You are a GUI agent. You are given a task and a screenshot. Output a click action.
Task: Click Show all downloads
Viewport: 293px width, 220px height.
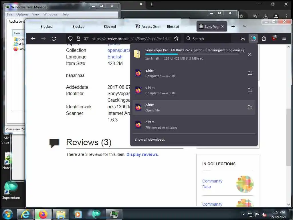pos(150,140)
